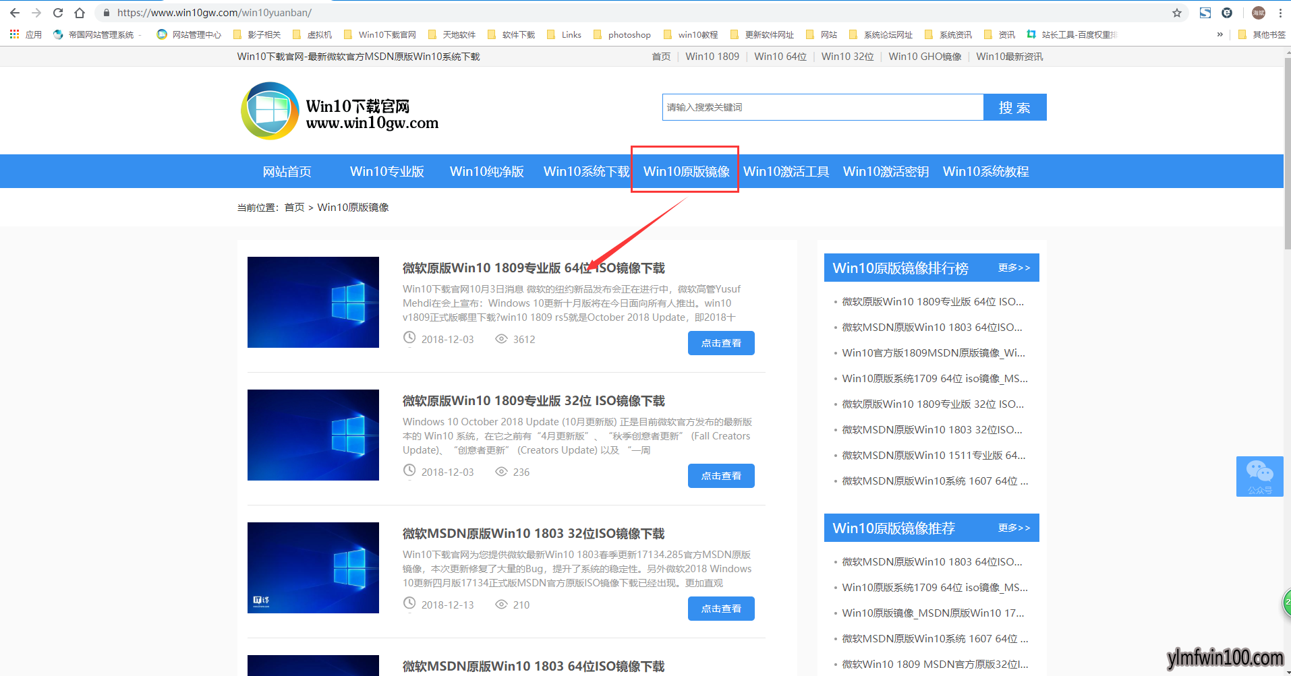Click thumbnail of 1803 32位 article
The width and height of the screenshot is (1291, 676).
(x=313, y=567)
